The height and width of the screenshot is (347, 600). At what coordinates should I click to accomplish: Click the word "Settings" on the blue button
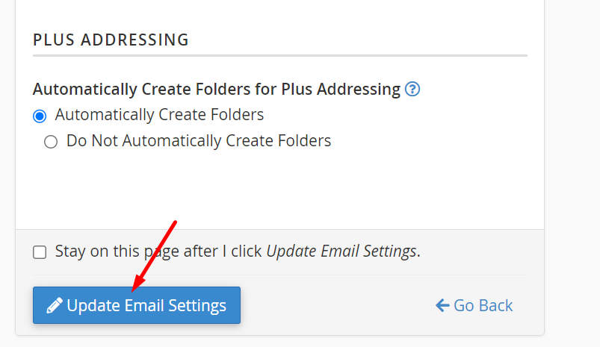[197, 306]
